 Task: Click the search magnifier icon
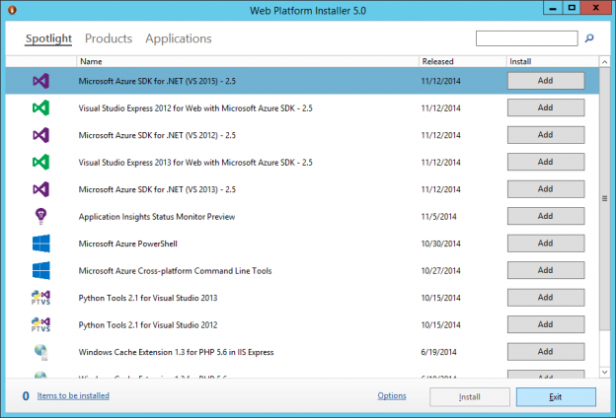click(x=590, y=39)
